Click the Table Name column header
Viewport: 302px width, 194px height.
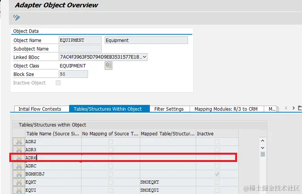(x=53, y=133)
